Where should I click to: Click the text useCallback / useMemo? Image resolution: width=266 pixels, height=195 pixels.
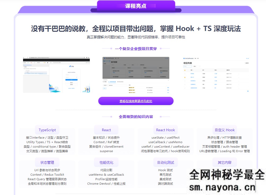click(165, 142)
